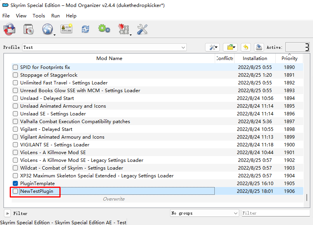Select VIGILANT SE - Settings Loader row
Screen dimensions: 313x225
158,145
